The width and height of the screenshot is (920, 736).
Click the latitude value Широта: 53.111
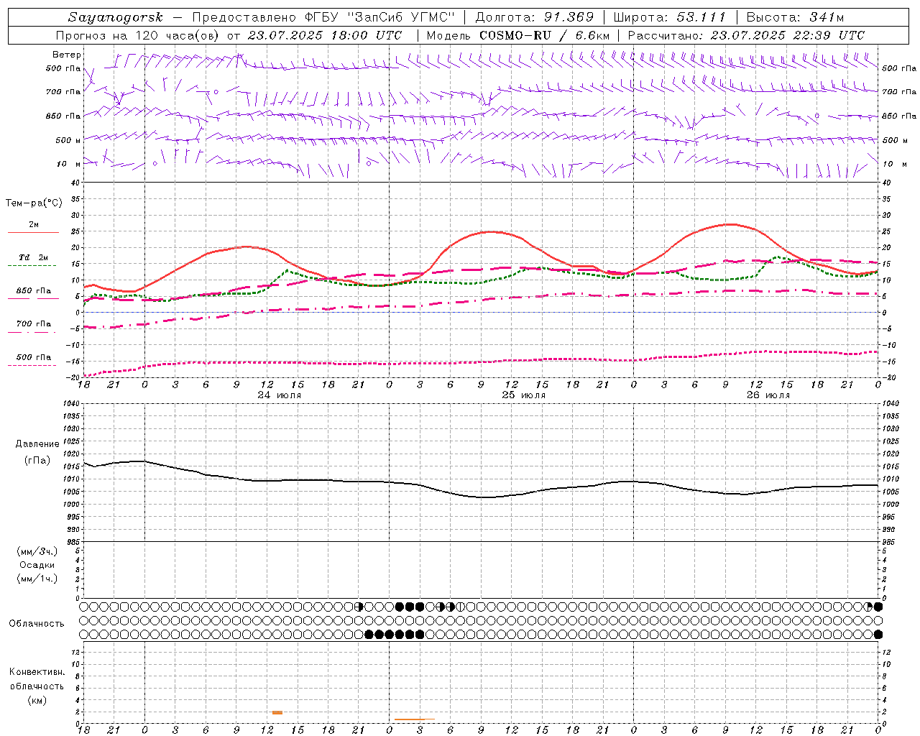(670, 17)
